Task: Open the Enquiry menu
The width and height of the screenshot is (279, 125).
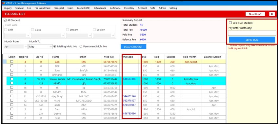Action: [8, 8]
